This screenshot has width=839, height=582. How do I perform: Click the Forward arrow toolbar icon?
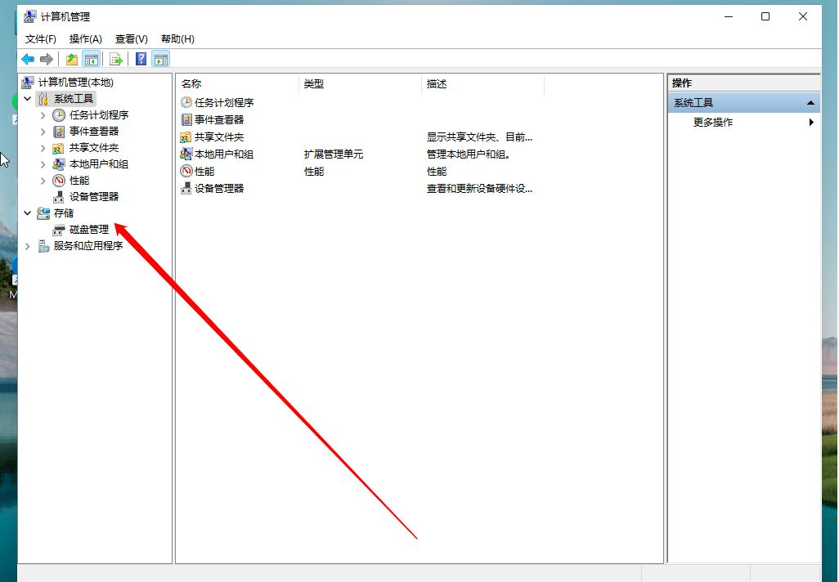(47, 59)
